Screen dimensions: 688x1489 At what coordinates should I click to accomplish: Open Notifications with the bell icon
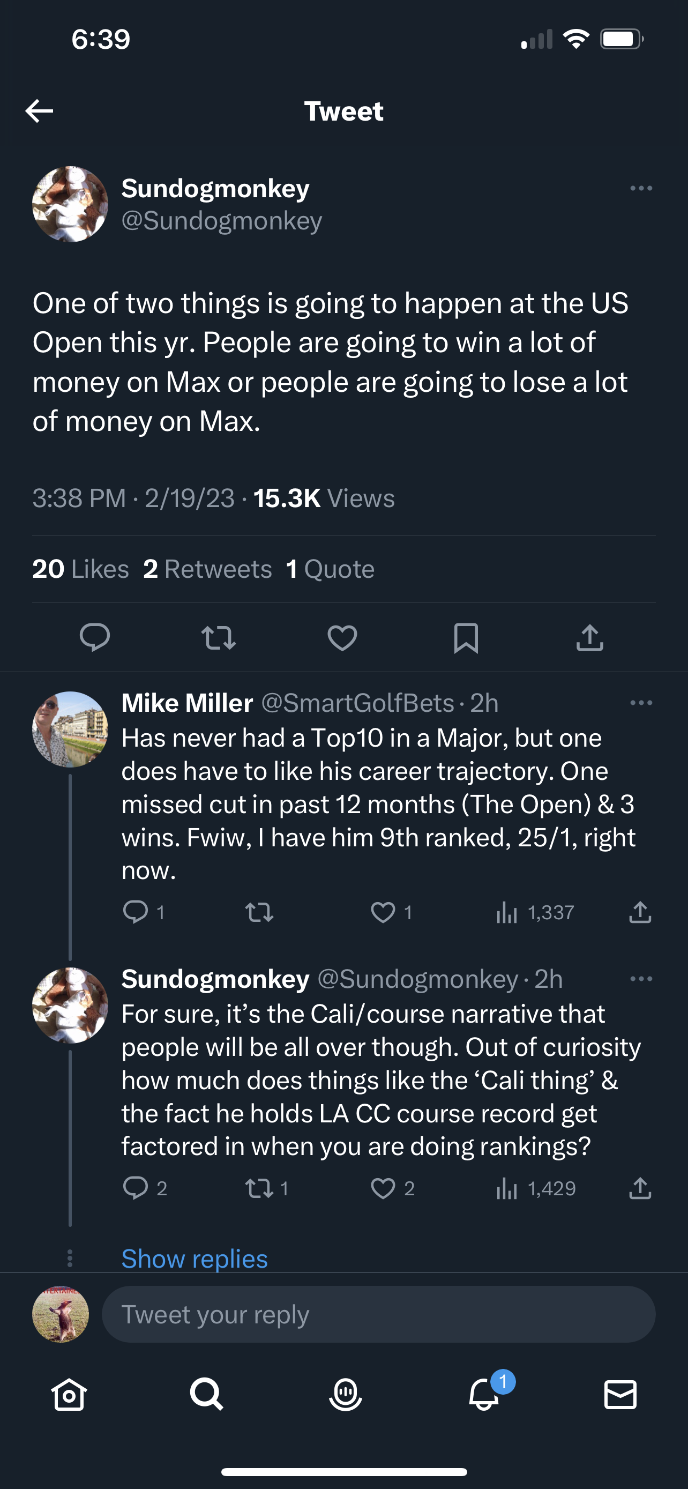483,1394
